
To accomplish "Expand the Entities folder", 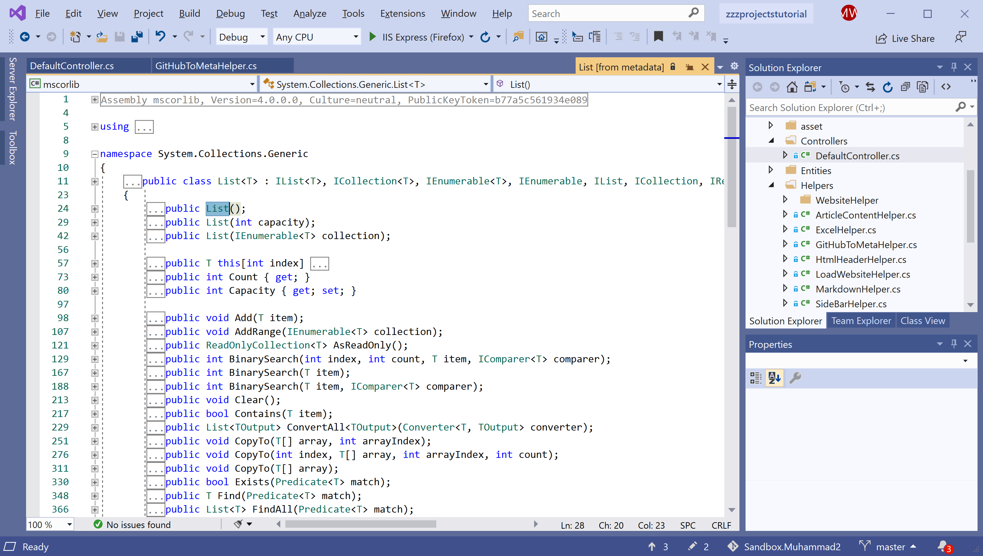I will pyautogui.click(x=771, y=170).
